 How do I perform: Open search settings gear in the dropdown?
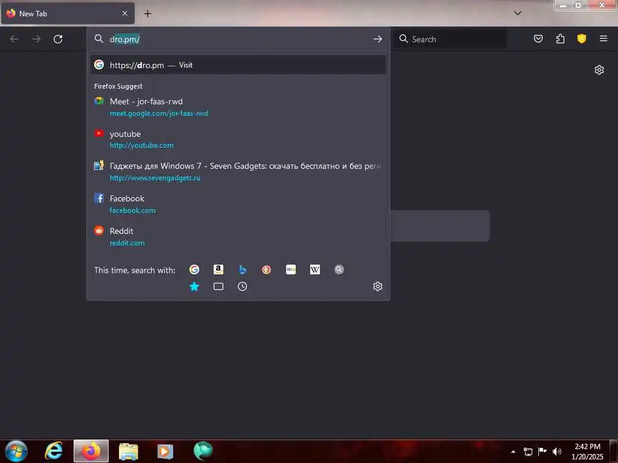pyautogui.click(x=378, y=286)
